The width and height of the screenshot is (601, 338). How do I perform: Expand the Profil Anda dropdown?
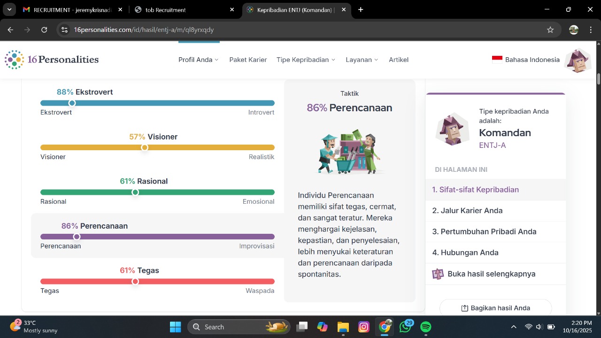[198, 60]
